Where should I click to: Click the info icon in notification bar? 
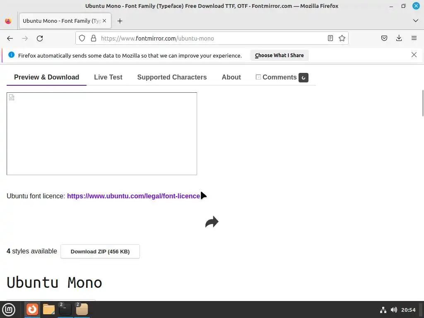pyautogui.click(x=11, y=55)
